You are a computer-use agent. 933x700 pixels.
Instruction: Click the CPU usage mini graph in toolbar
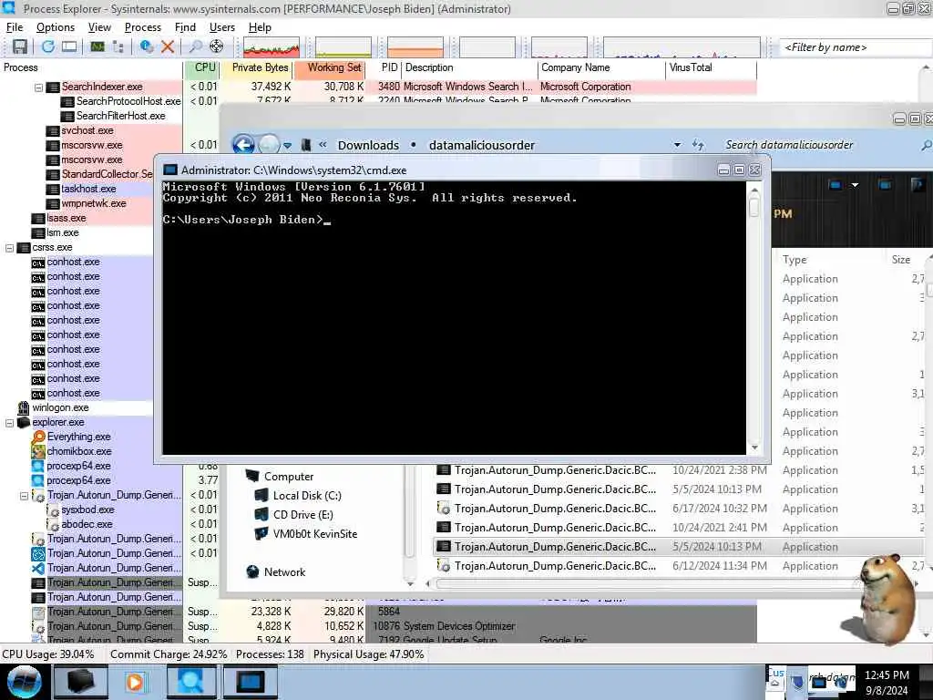click(272, 47)
